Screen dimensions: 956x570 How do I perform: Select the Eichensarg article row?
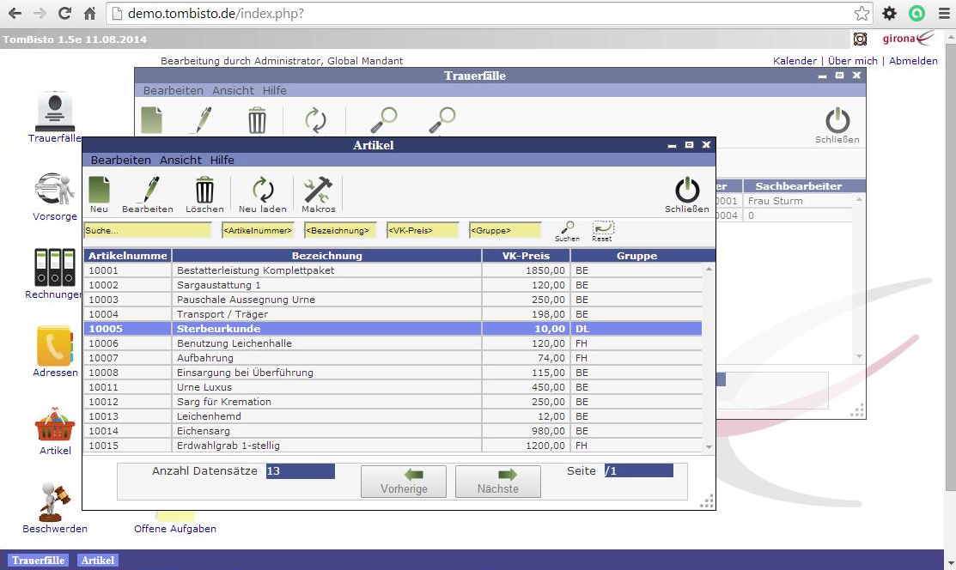click(x=326, y=431)
